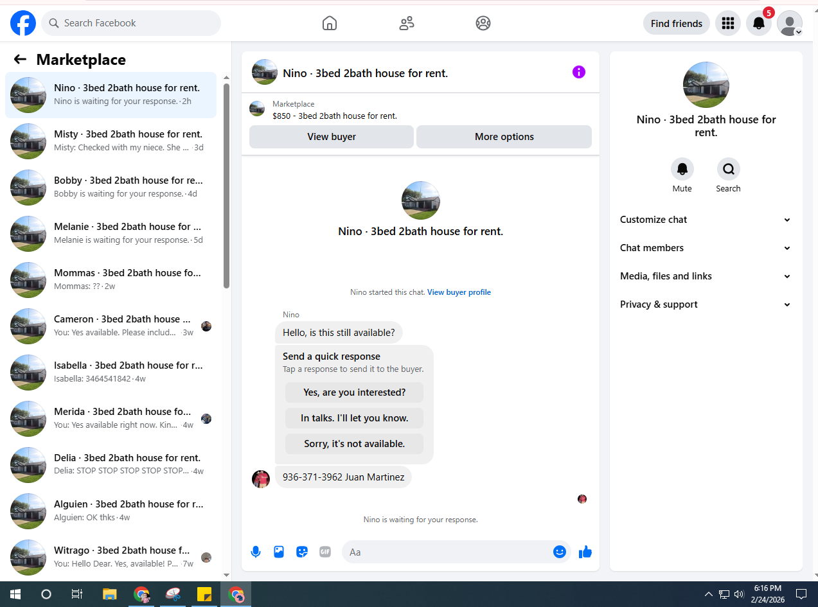Send quick reply 'Sorry, it's not available.'
This screenshot has height=607, width=818.
coord(355,444)
